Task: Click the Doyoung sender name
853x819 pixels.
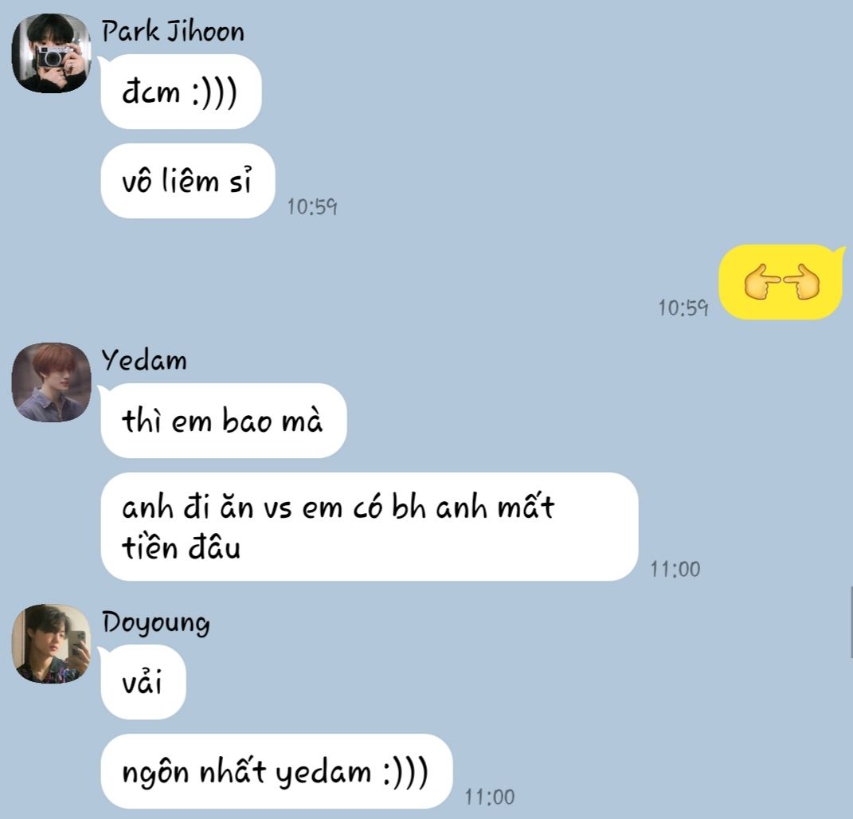Action: 156,622
